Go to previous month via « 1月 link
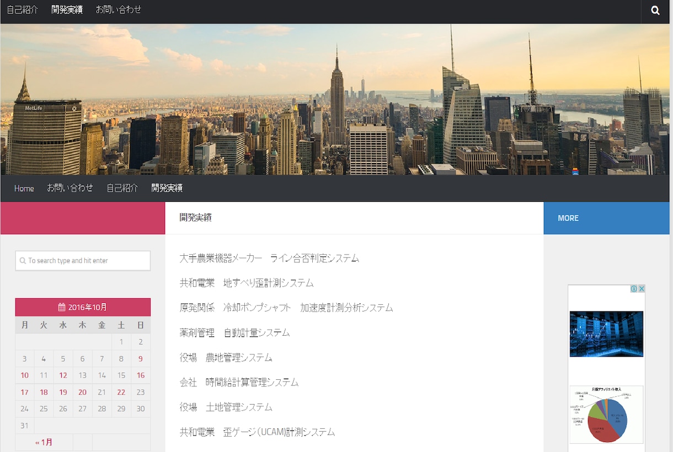 coord(44,442)
